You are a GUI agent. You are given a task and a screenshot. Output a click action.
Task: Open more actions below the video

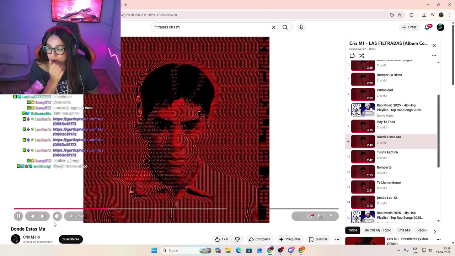click(337, 239)
